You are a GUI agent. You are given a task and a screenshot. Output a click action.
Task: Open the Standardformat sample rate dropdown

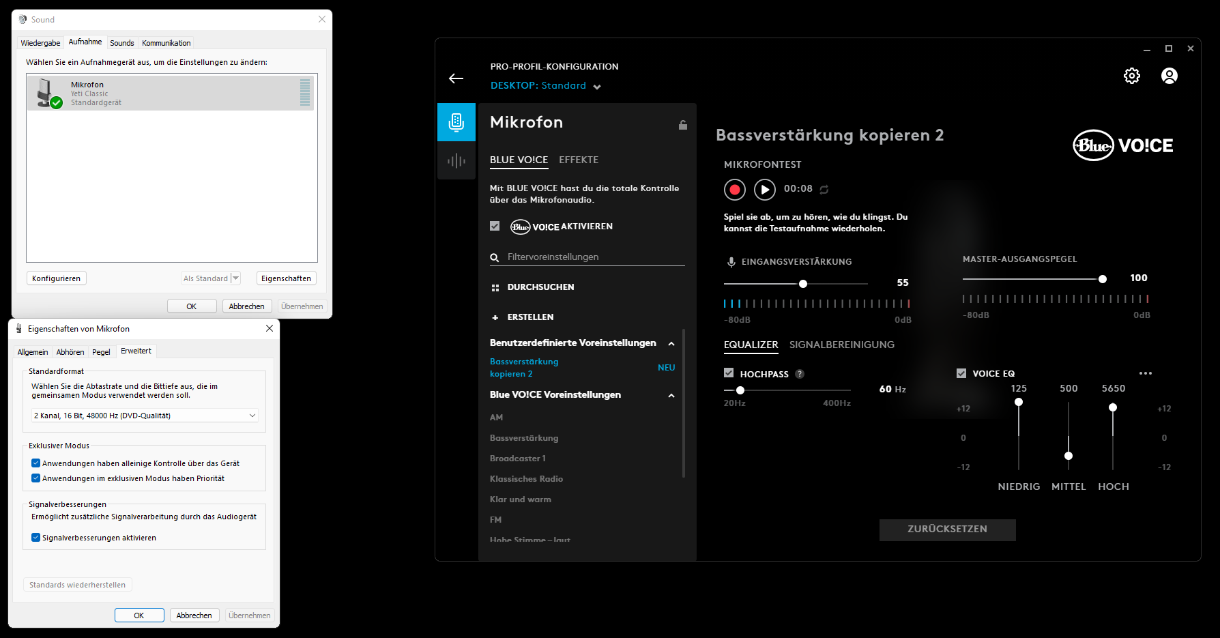[x=145, y=416]
